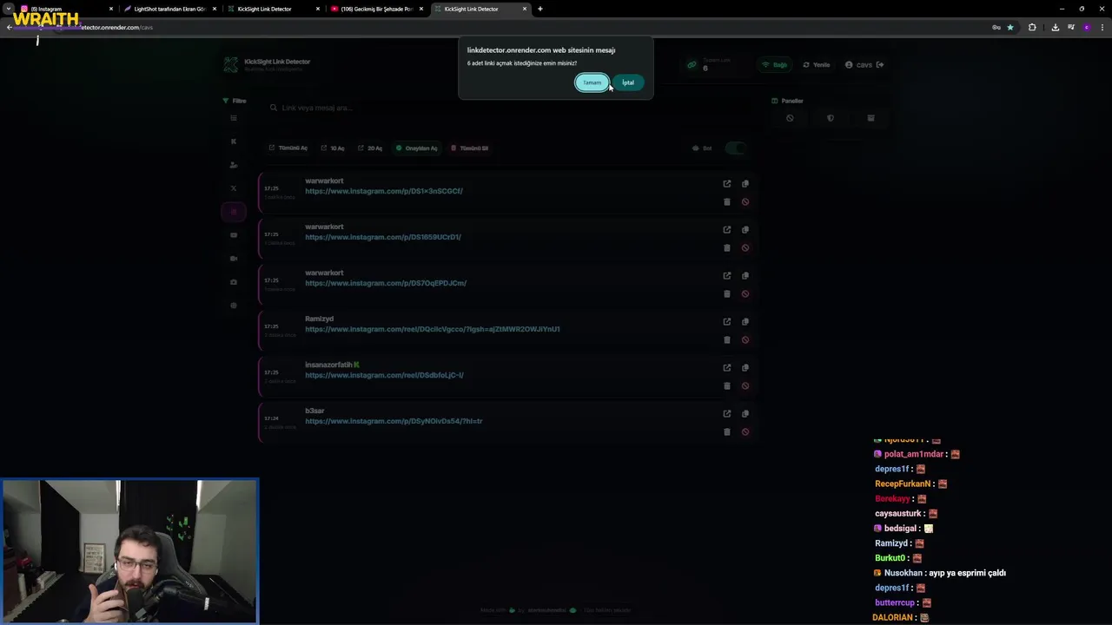Delete the DS1×3nSCGCf link row
Image resolution: width=1112 pixels, height=625 pixels.
pos(727,202)
